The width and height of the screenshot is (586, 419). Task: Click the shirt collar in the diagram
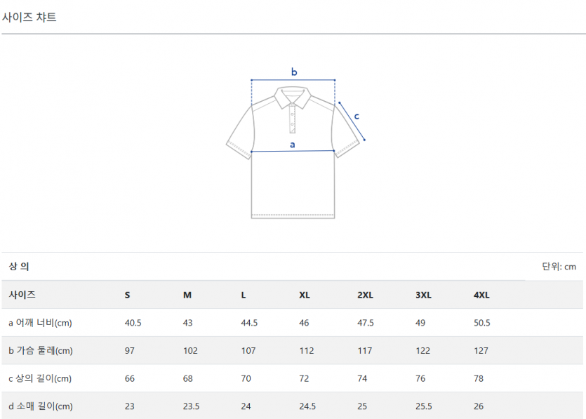pos(293,97)
